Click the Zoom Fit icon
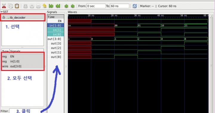 (x=25, y=6)
